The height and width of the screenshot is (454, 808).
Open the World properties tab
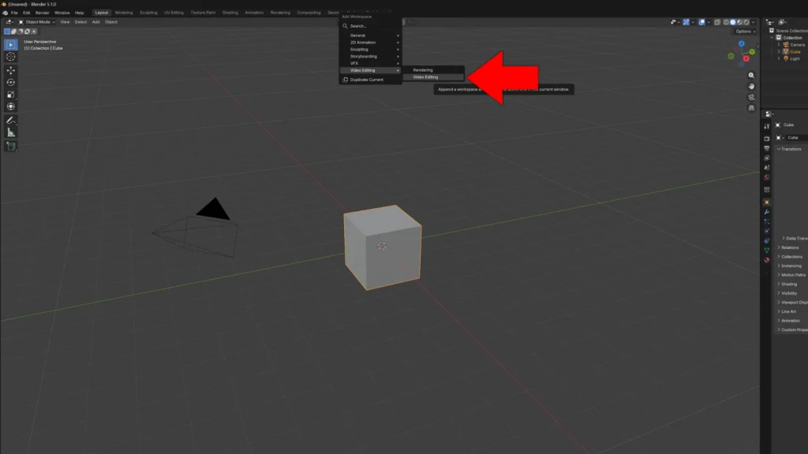[767, 177]
